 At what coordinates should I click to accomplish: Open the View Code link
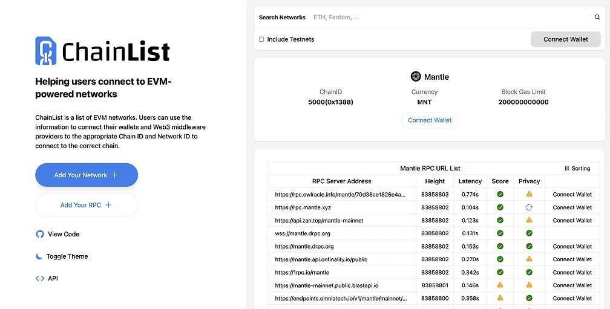tap(57, 234)
